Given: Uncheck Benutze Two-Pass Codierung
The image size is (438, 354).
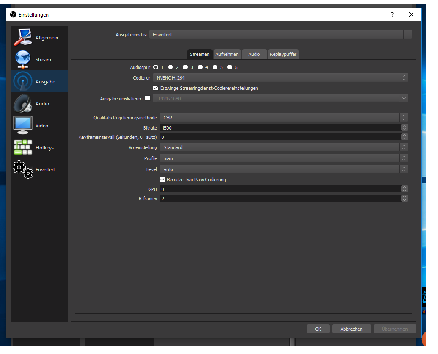Looking at the screenshot, I should tap(163, 180).
